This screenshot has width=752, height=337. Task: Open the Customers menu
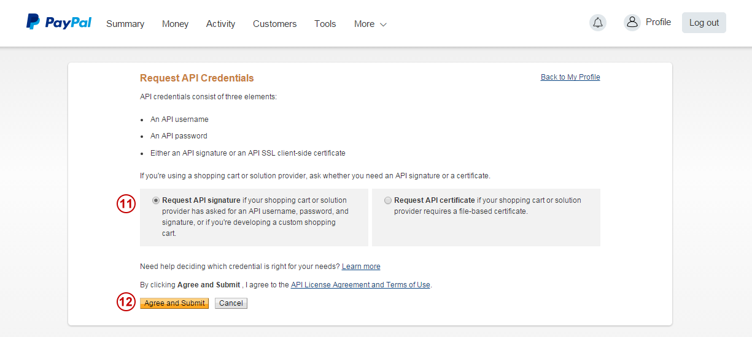click(x=274, y=24)
